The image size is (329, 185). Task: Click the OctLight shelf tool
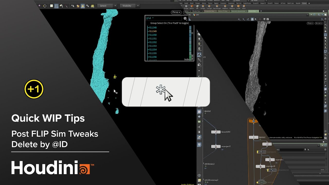pyautogui.click(x=203, y=7)
